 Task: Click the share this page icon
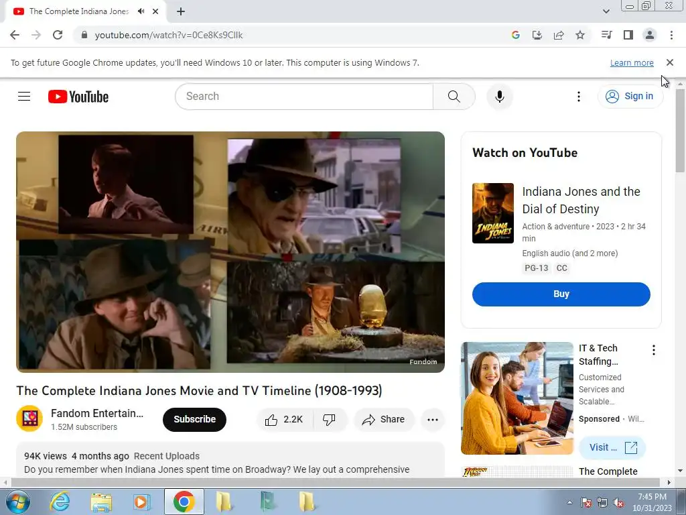point(559,35)
